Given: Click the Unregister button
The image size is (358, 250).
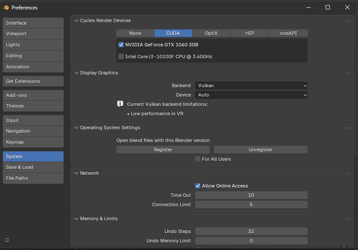Looking at the screenshot, I should pos(261,150).
